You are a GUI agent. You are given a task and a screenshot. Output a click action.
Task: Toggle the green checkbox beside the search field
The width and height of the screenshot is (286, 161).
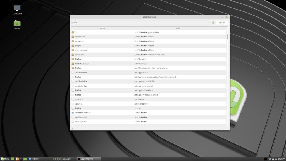point(213,22)
